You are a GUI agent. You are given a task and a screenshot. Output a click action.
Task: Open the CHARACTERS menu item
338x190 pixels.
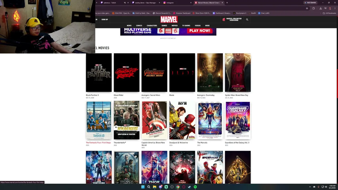(152, 26)
